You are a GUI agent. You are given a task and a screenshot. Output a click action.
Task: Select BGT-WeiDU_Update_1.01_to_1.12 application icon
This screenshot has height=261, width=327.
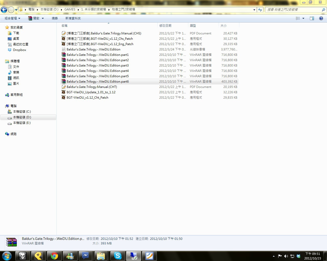[x=64, y=92]
